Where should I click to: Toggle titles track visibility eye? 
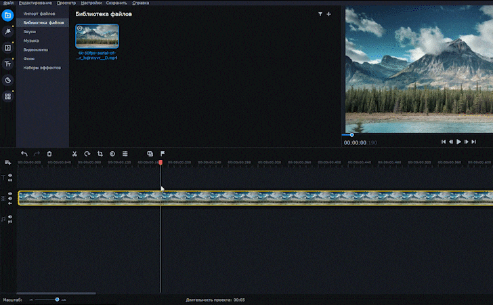pyautogui.click(x=10, y=176)
